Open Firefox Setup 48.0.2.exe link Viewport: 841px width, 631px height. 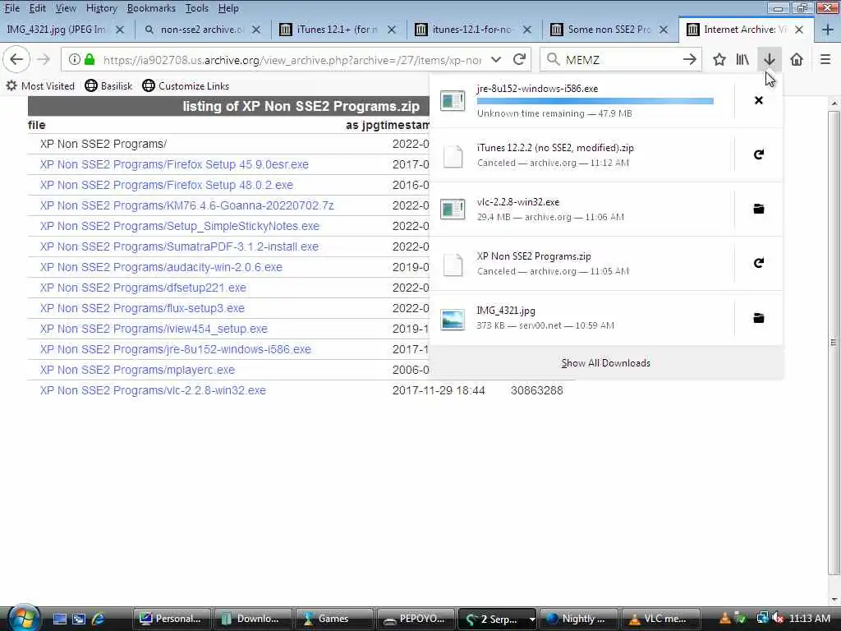pyautogui.click(x=166, y=185)
